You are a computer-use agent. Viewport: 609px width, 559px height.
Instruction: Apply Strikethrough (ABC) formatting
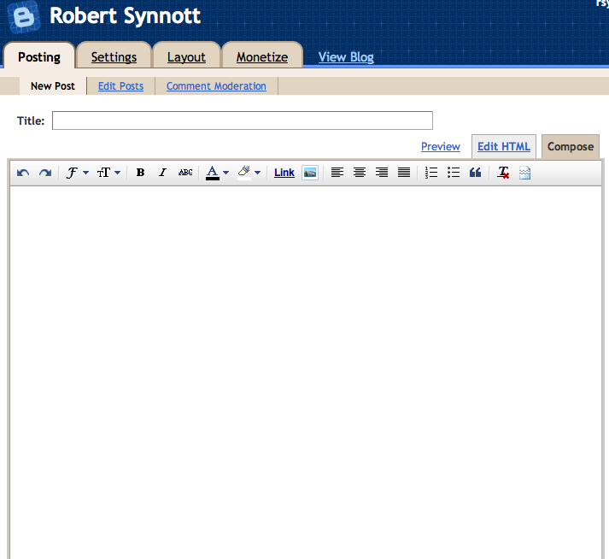(185, 173)
